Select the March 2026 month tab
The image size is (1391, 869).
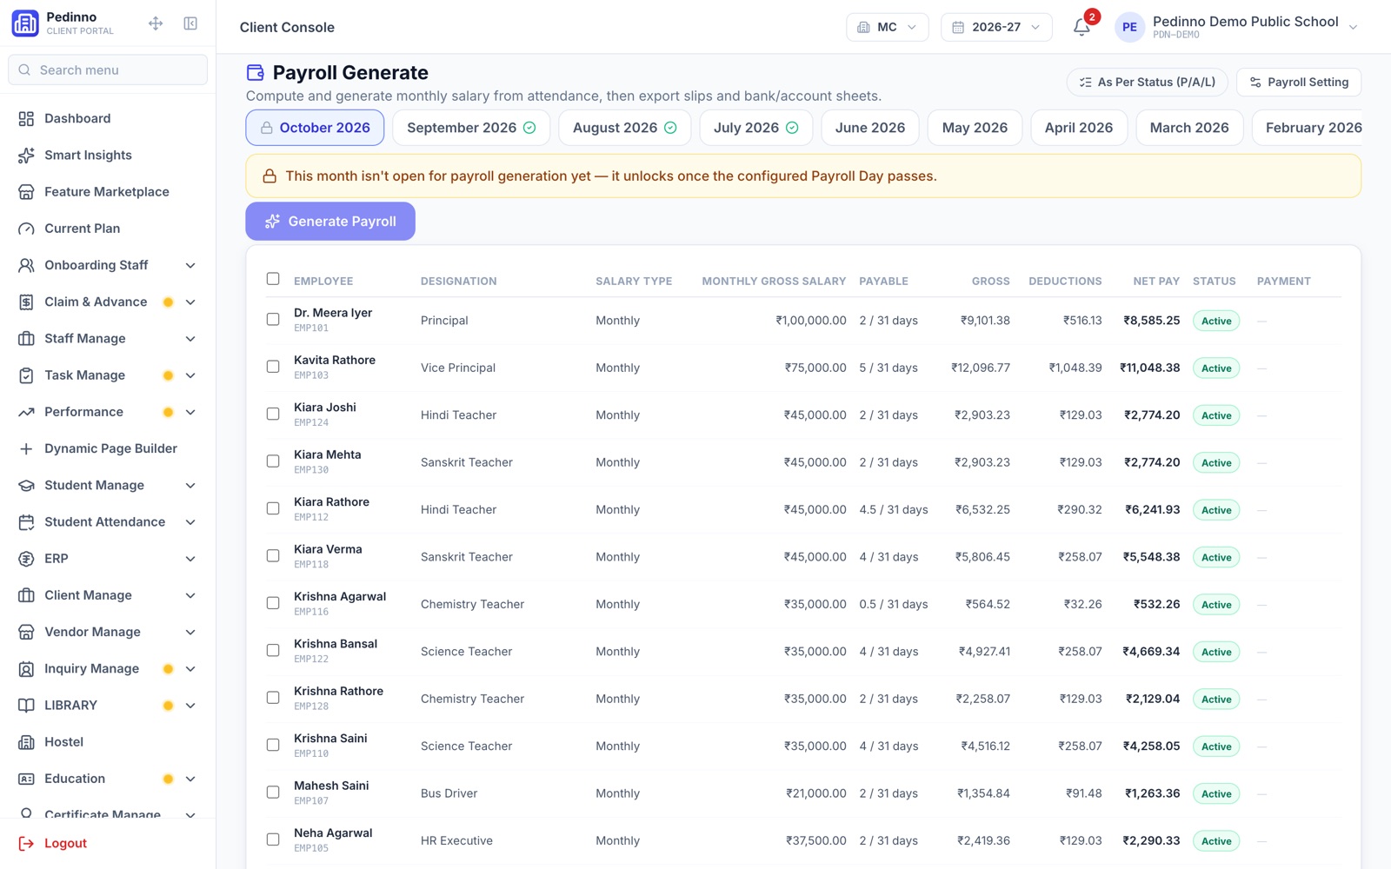coord(1189,128)
